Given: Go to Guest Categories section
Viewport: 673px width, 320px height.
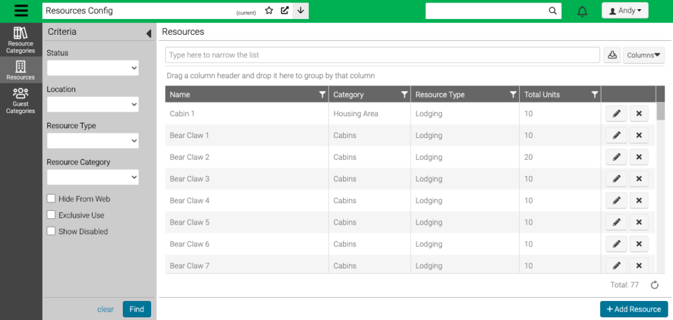Looking at the screenshot, I should click(20, 101).
